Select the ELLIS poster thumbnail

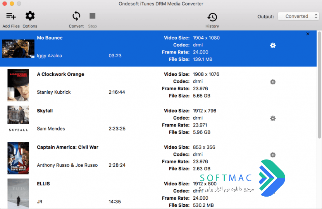[x=18, y=194]
